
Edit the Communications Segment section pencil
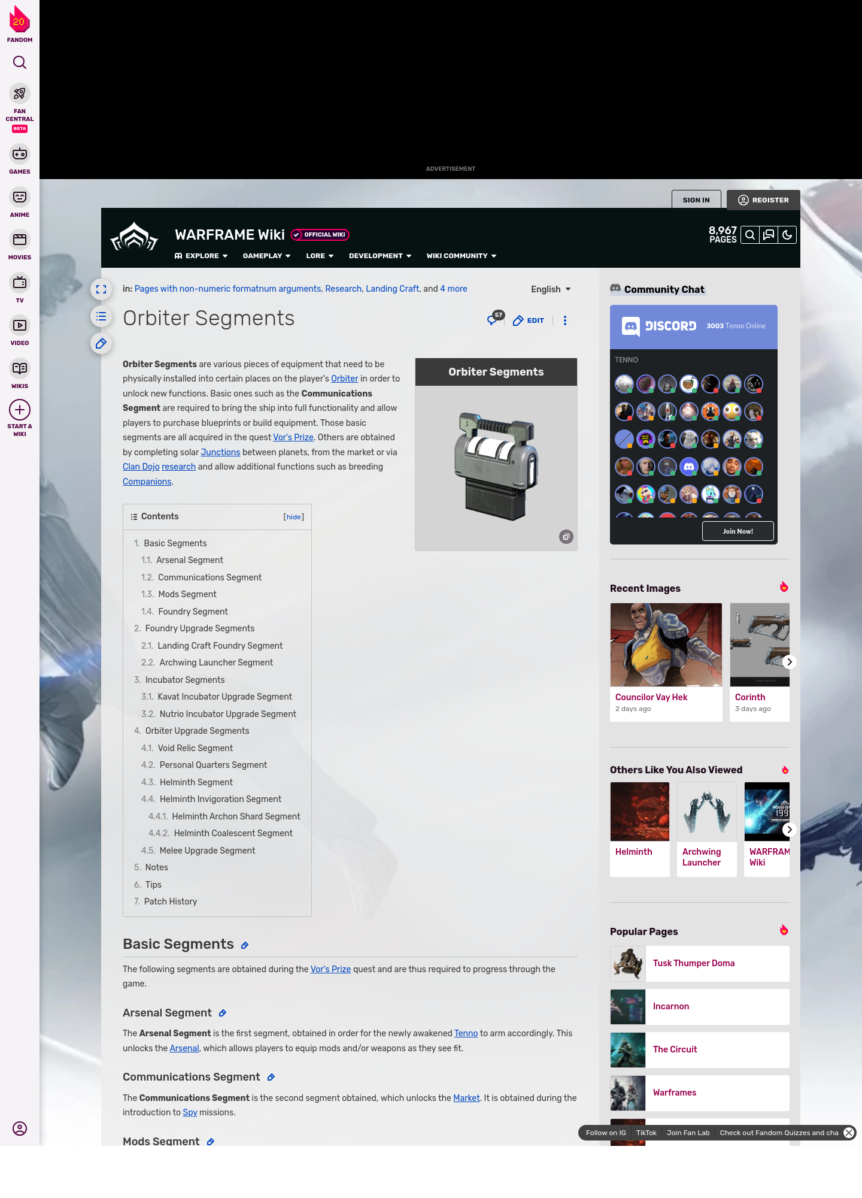click(271, 1077)
